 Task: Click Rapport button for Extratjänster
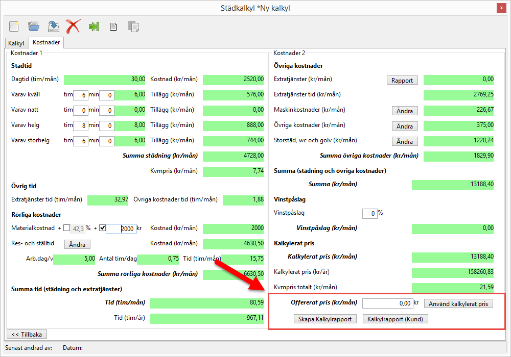[402, 80]
